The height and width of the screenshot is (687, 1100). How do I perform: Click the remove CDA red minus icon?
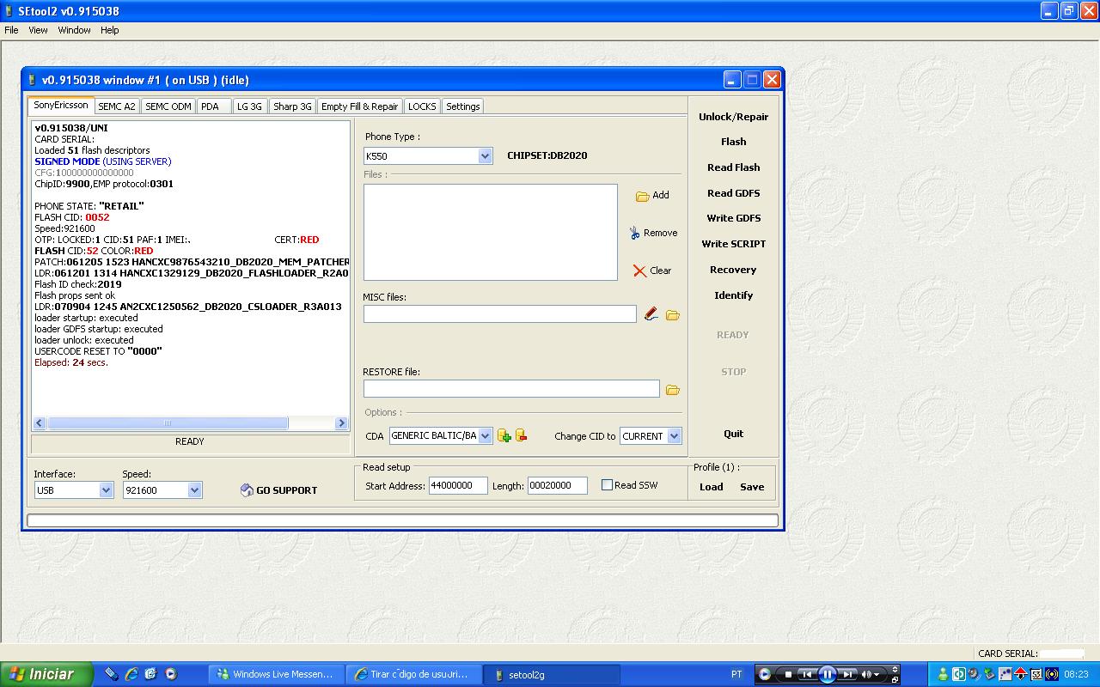(521, 435)
